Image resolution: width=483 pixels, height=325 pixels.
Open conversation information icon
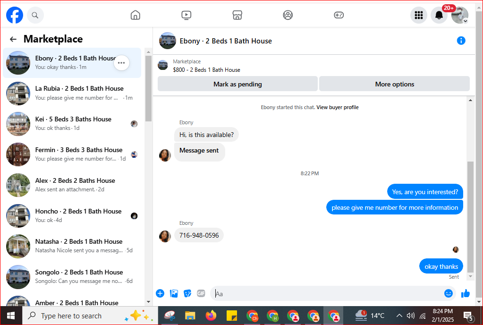(x=461, y=41)
